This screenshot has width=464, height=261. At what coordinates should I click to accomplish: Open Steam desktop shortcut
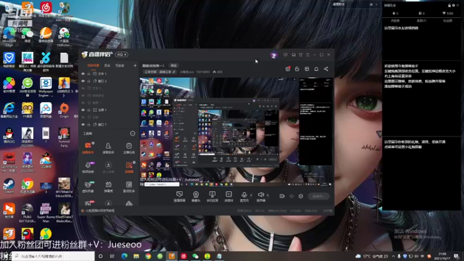[9, 185]
